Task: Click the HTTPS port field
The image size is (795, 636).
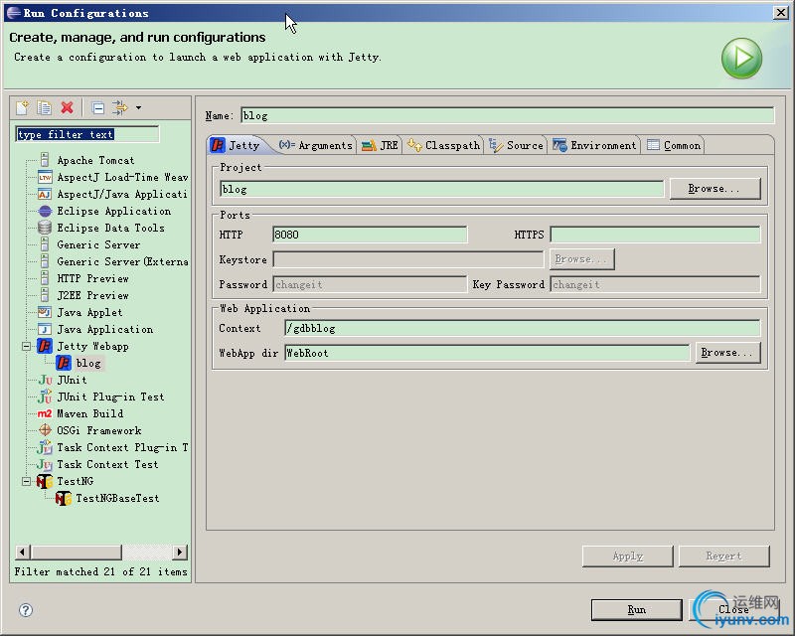Action: tap(655, 235)
